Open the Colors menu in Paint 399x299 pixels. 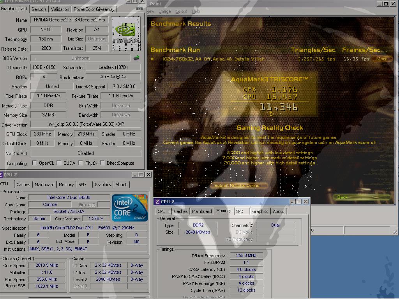coord(181,11)
